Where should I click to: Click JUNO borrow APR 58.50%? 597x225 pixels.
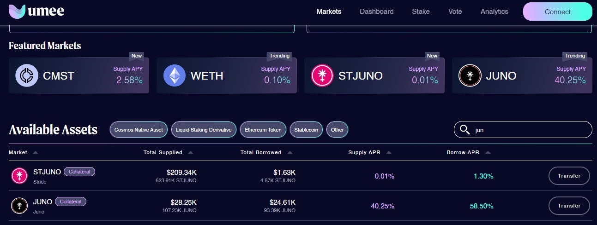tap(482, 206)
